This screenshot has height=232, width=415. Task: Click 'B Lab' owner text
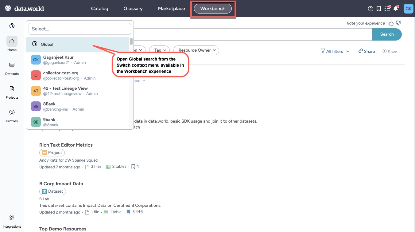pos(44,199)
